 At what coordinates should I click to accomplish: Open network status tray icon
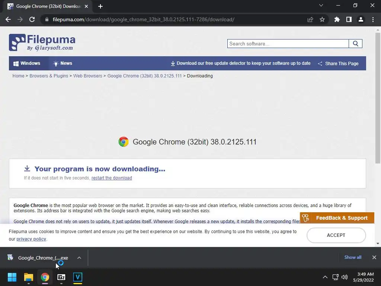coord(336,277)
